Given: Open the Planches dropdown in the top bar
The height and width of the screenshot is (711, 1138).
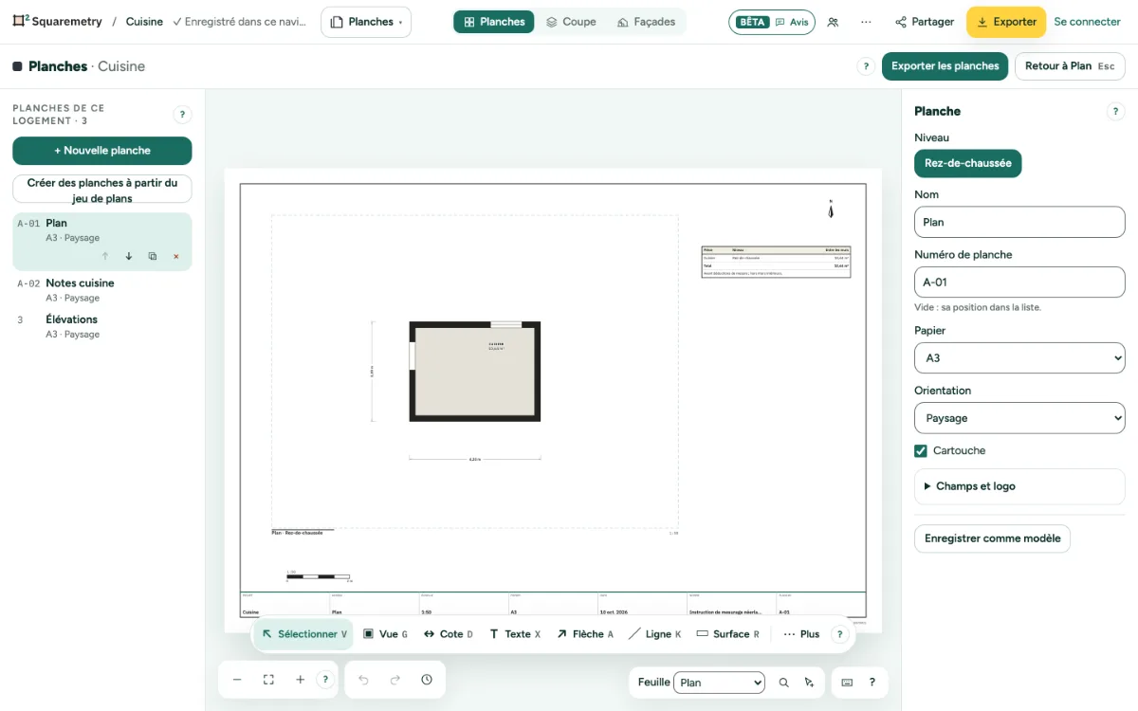Looking at the screenshot, I should pos(366,22).
